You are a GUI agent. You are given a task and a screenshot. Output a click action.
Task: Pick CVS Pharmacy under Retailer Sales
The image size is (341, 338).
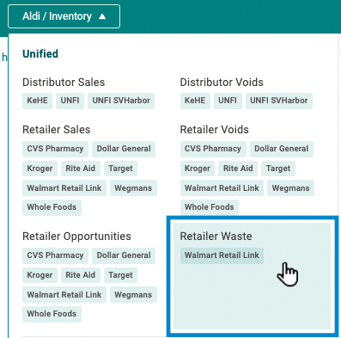click(55, 149)
